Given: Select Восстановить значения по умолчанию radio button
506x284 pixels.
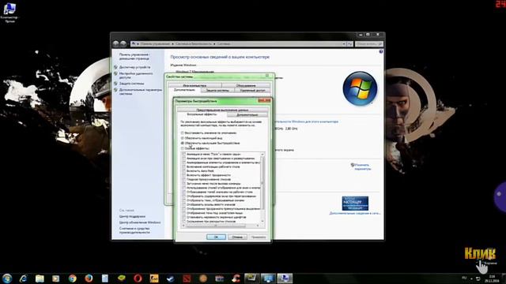Looking at the screenshot, I should 183,133.
